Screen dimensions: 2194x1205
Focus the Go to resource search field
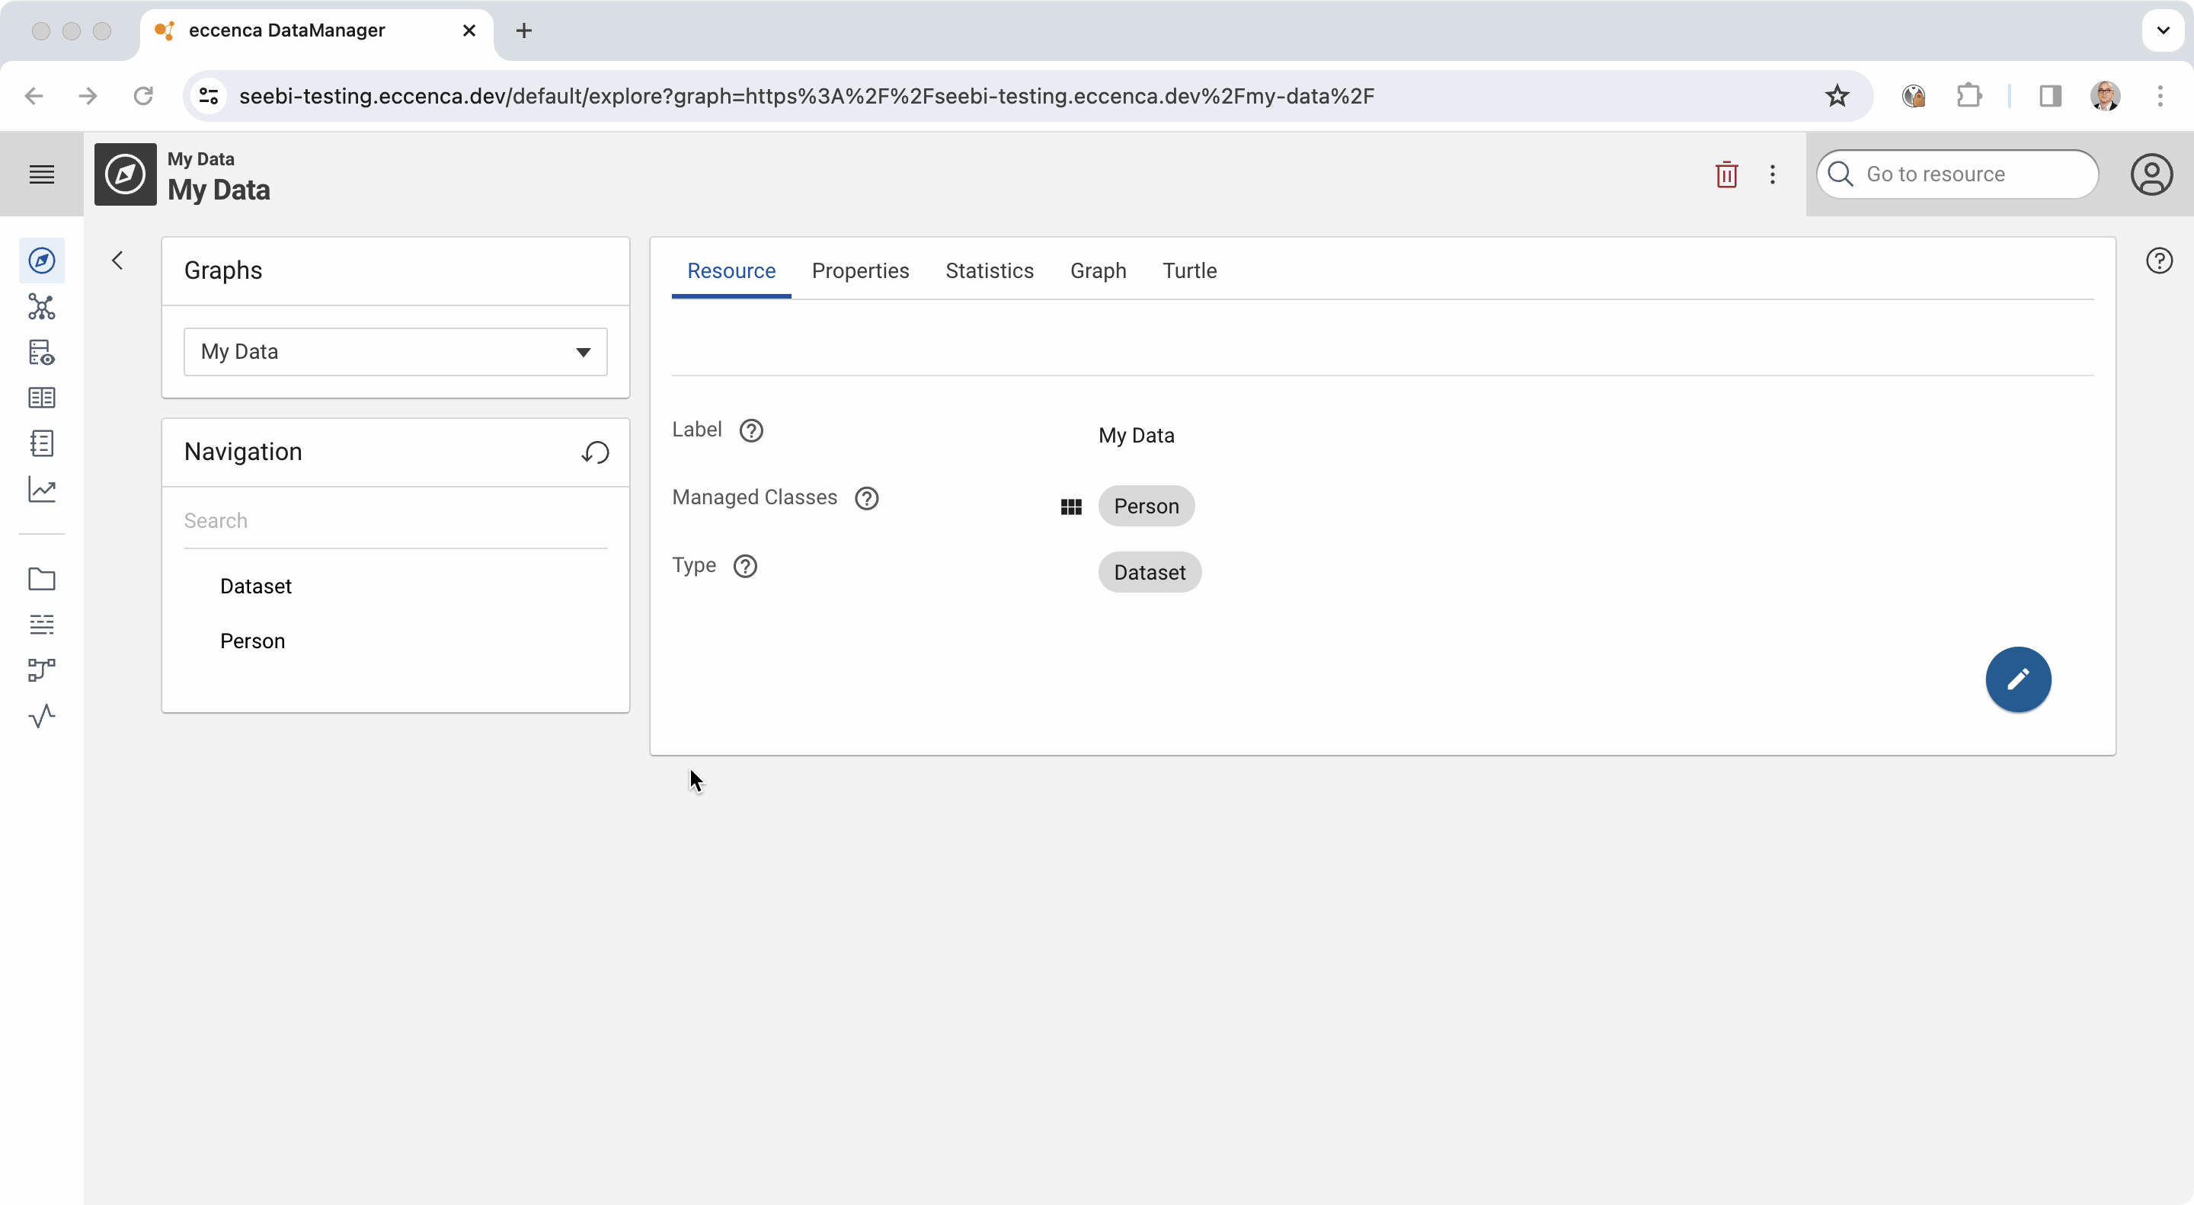coord(1968,174)
